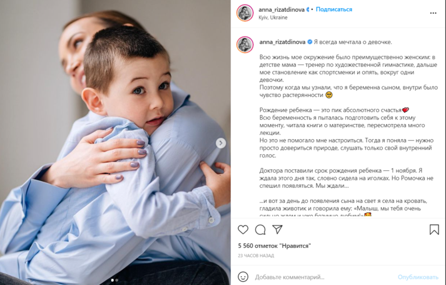The width and height of the screenshot is (446, 285).
Task: Click Подписаться follow link
Action: pyautogui.click(x=334, y=9)
